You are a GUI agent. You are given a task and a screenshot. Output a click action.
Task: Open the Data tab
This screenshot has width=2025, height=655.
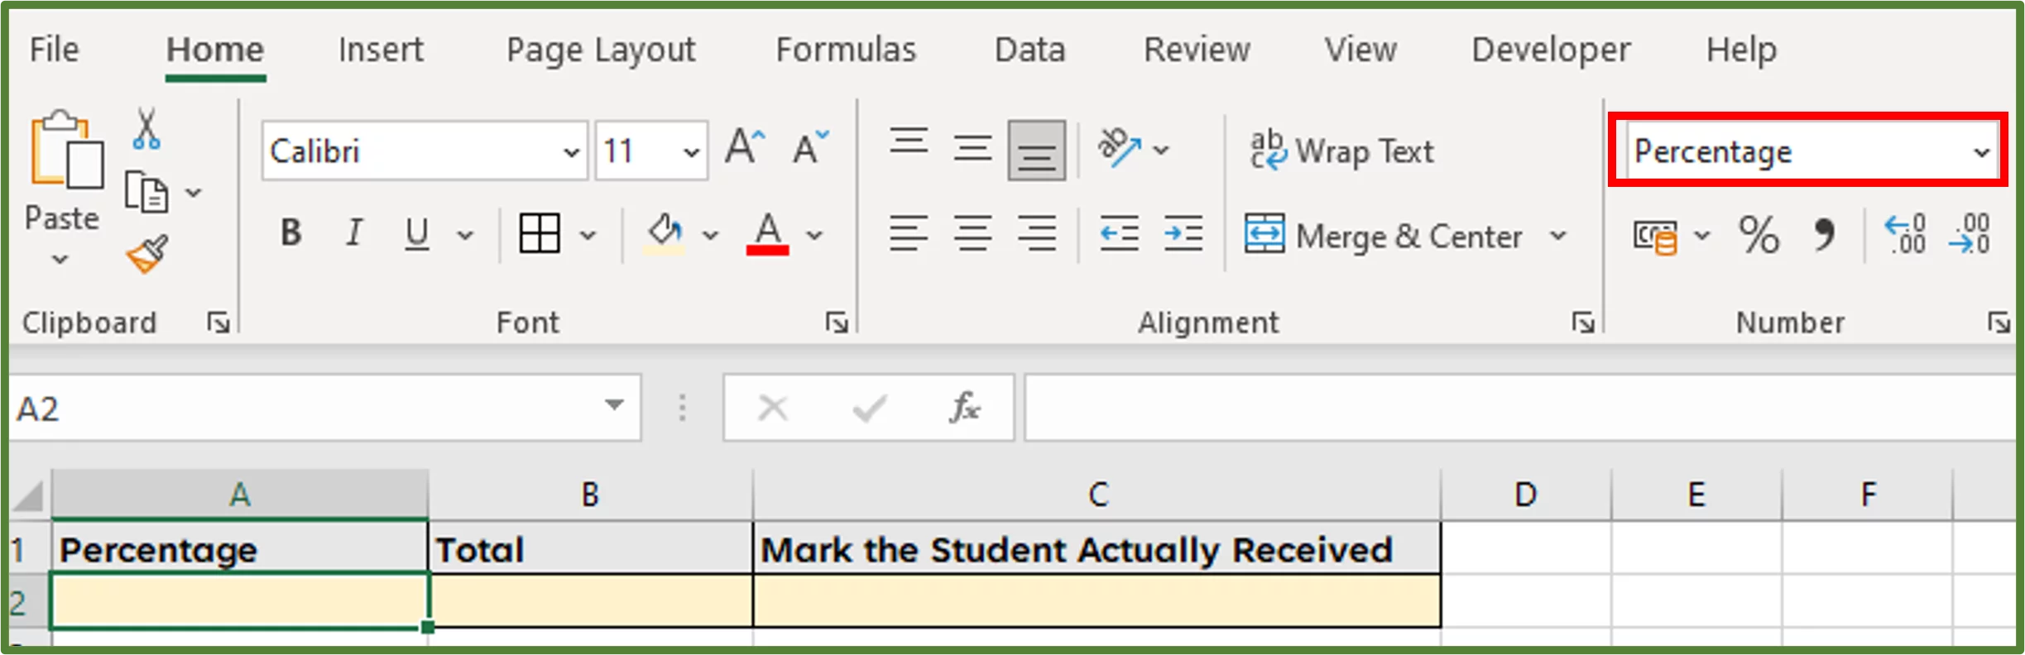tap(1029, 50)
